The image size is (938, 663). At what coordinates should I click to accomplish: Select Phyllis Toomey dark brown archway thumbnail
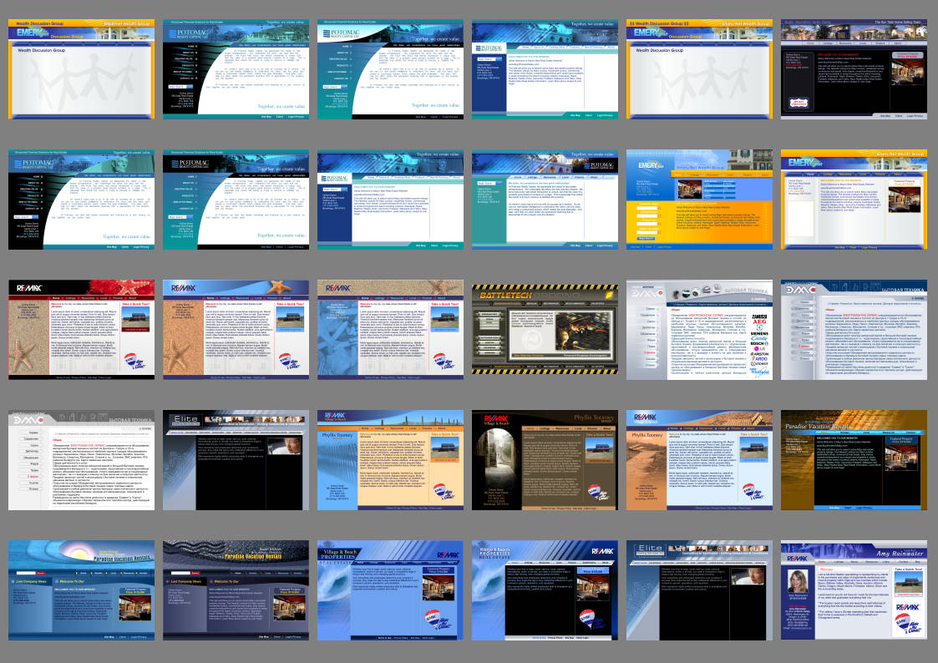point(545,460)
